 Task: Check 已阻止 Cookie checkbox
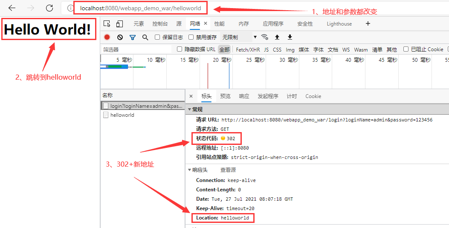click(406, 49)
